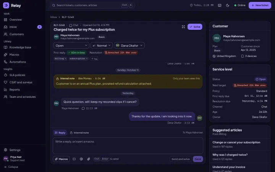Click the Breached badge in Service level panel
The image size is (275, 172).
point(250,85)
